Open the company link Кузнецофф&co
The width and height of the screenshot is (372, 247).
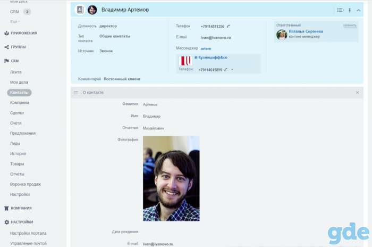(x=213, y=57)
